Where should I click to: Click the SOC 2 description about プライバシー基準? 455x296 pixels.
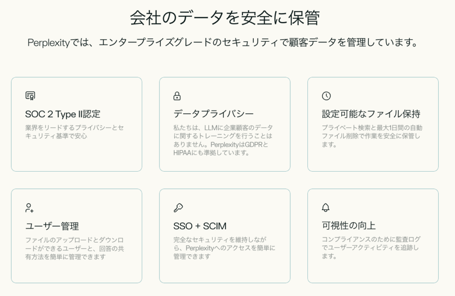point(74,132)
